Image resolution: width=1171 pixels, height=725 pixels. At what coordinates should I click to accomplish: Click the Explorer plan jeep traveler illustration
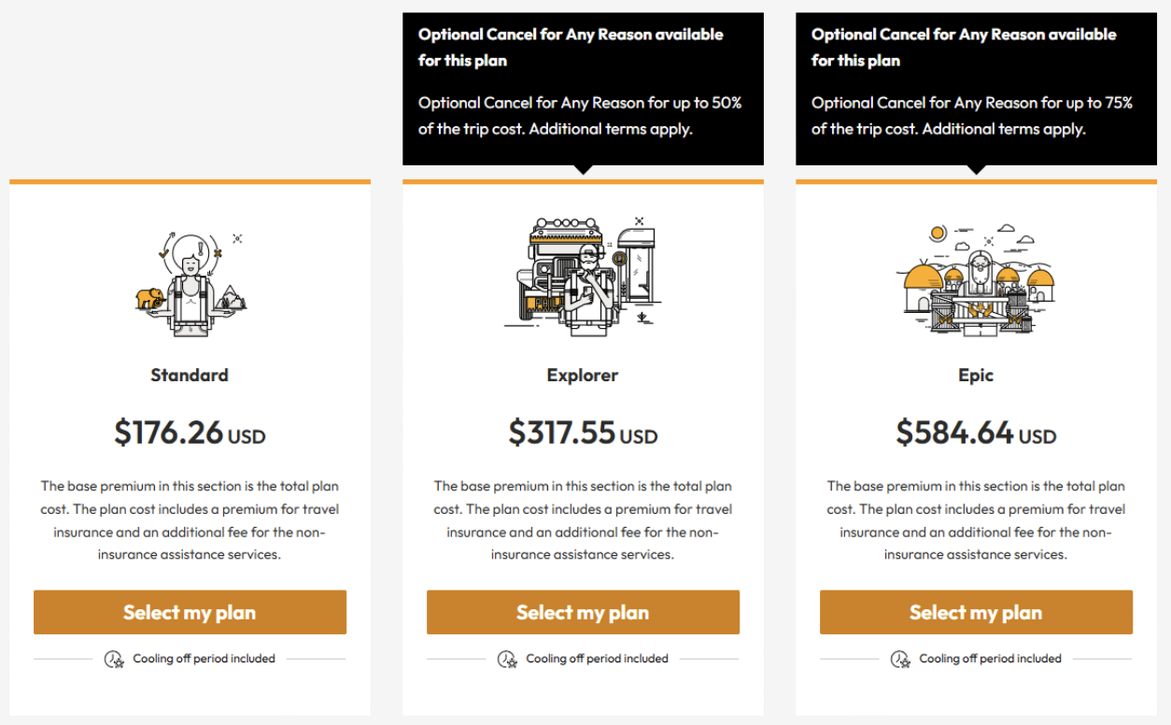(583, 272)
